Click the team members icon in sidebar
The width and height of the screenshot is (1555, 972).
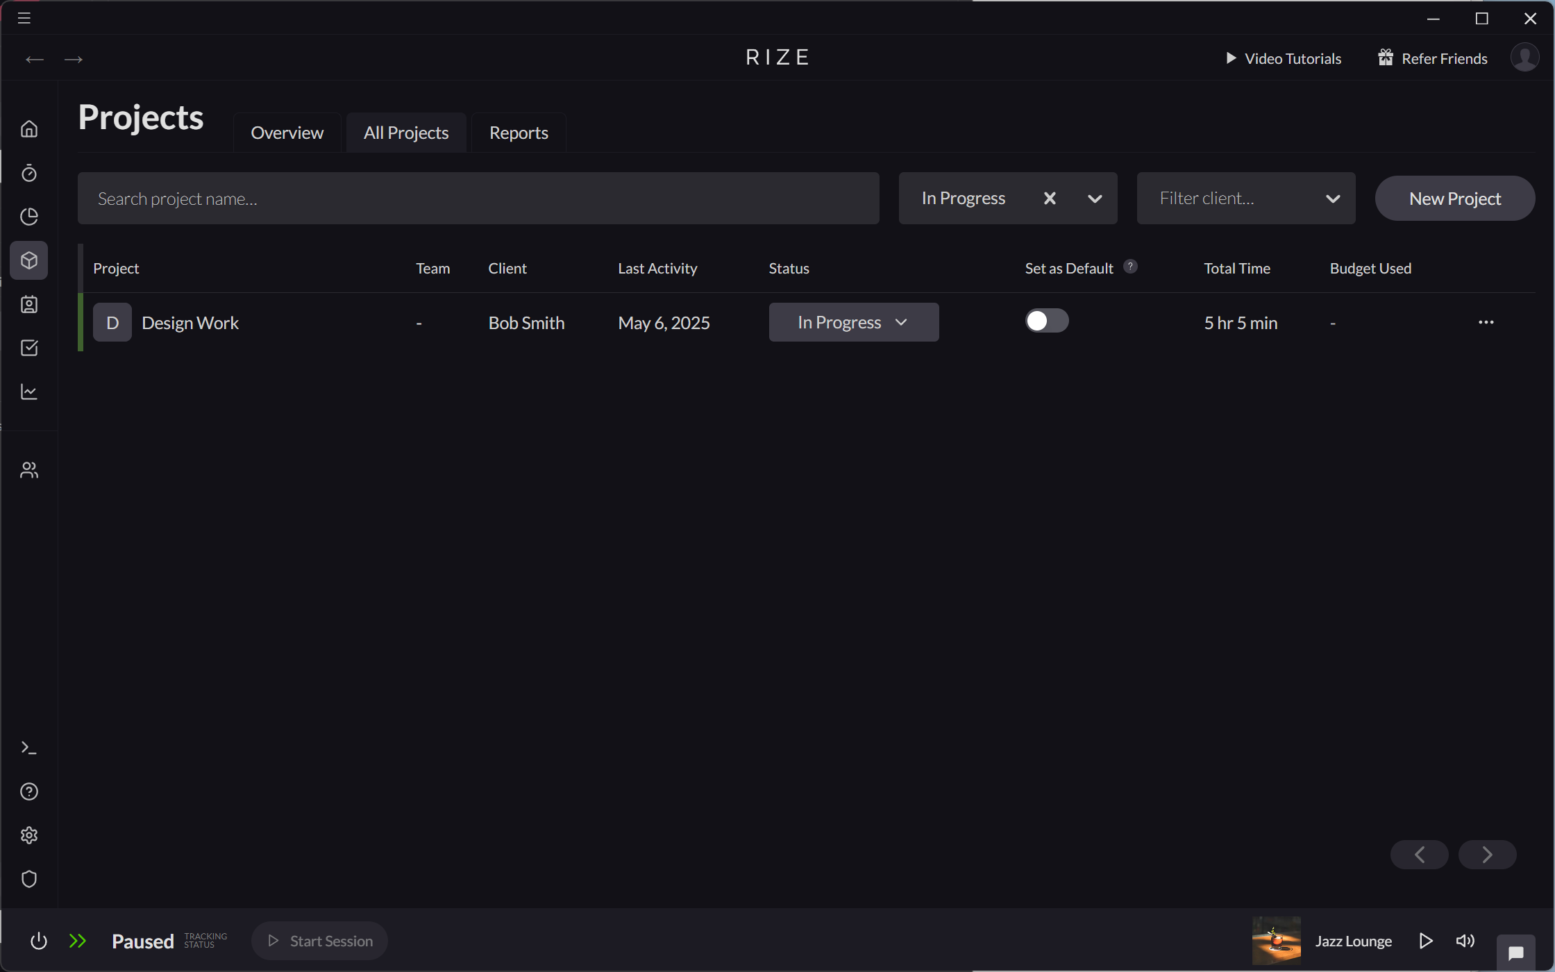click(29, 469)
